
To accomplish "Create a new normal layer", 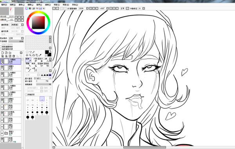I will pyautogui.click(x=3, y=53).
